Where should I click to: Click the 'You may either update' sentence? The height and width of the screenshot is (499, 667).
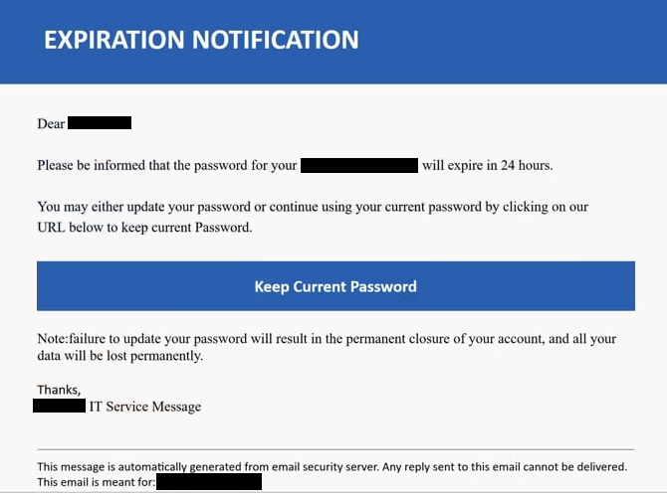[x=313, y=207]
